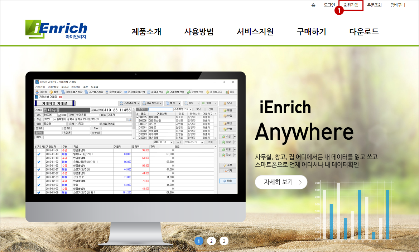Open 금전출납장 toolbar icon

114,92
